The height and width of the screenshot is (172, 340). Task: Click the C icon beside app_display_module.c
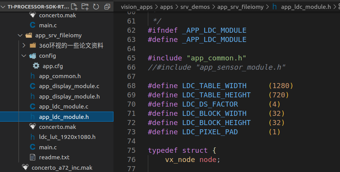coord(32,86)
